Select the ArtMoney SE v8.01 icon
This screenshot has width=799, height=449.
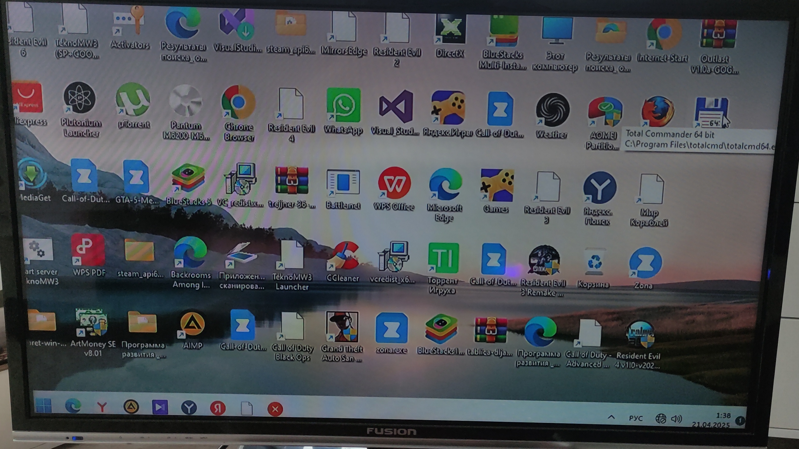click(92, 323)
